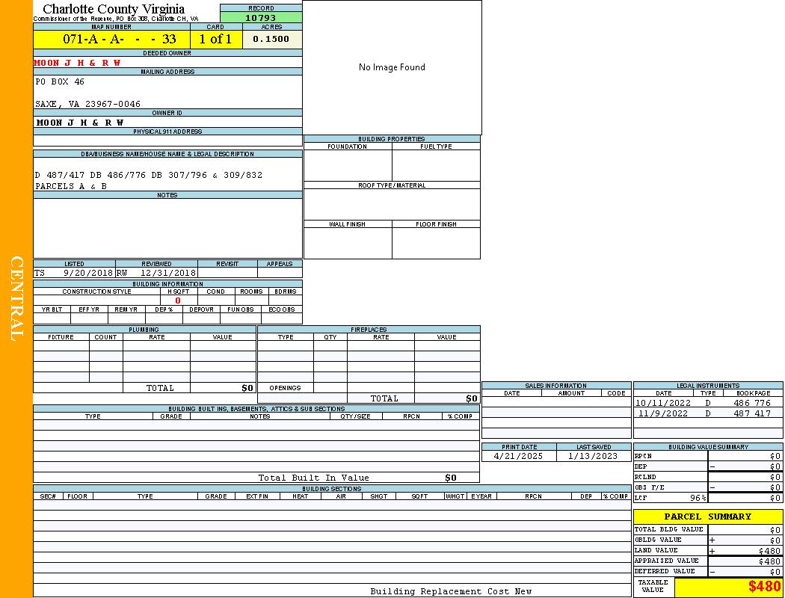
Task: Select the legal instrument book page 487 417
Action: (751, 413)
